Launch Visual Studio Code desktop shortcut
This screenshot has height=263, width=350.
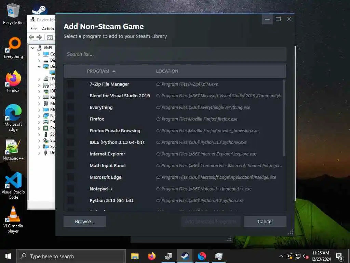[13, 185]
